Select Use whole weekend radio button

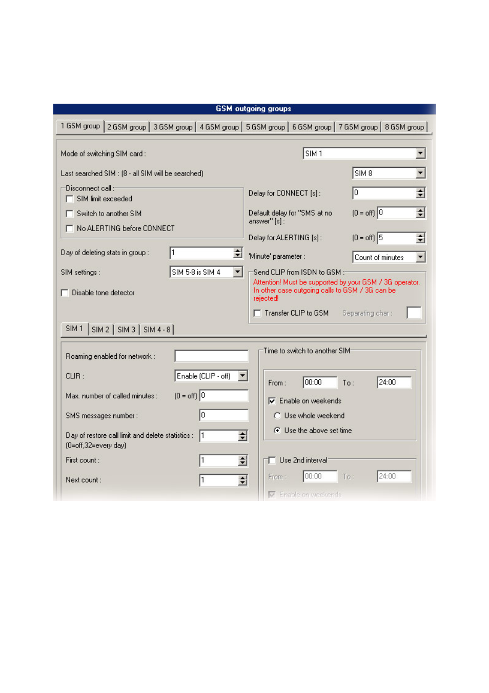coord(277,416)
